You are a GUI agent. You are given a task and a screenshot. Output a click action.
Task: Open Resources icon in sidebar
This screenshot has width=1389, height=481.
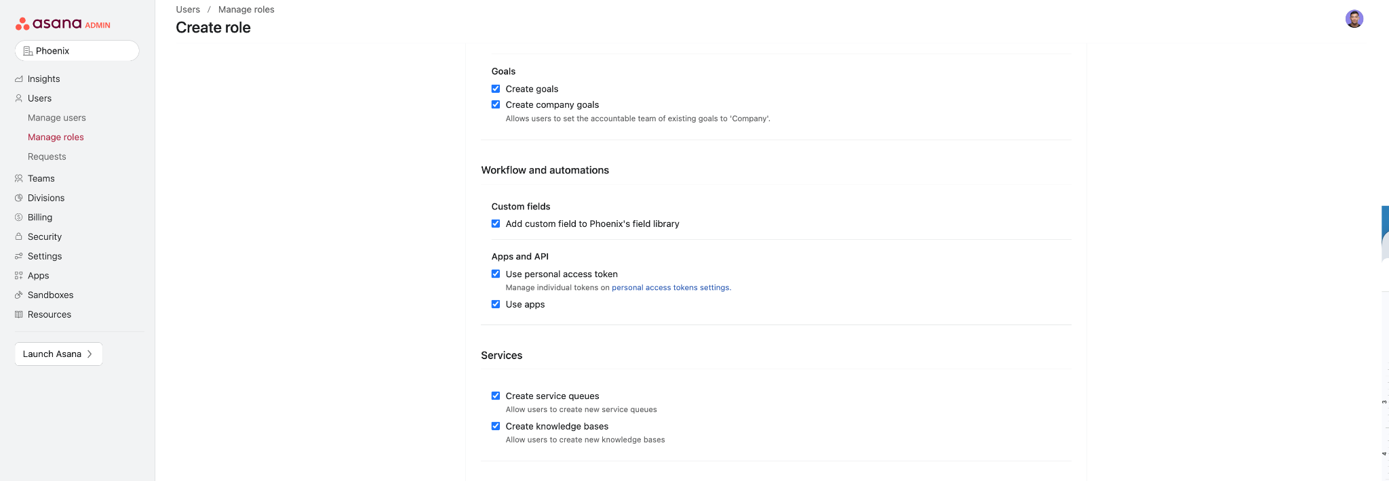click(19, 315)
